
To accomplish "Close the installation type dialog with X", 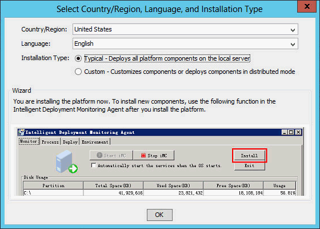I will click(x=307, y=6).
